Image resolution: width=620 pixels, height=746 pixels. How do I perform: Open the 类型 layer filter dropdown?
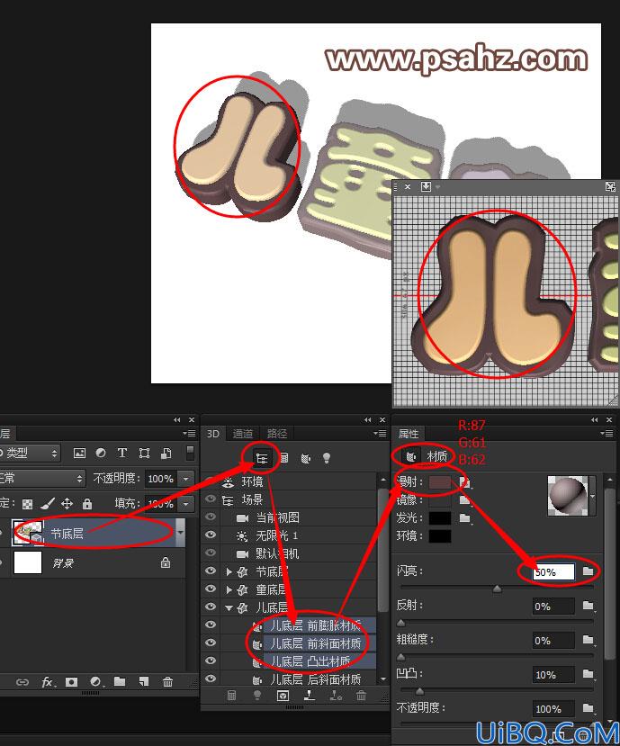(x=30, y=453)
